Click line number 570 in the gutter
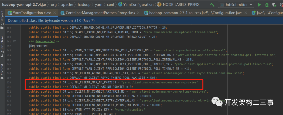This screenshot has height=115, width=283. 9,82
